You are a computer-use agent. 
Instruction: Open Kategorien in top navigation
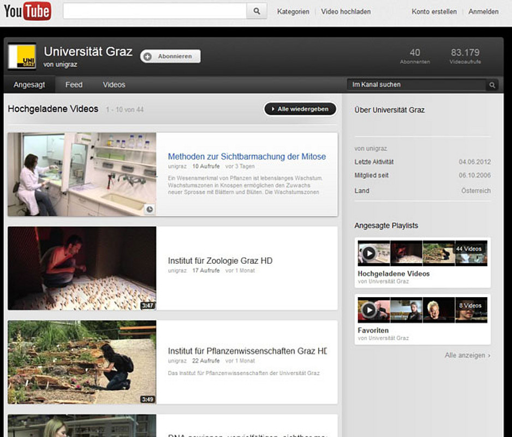293,11
